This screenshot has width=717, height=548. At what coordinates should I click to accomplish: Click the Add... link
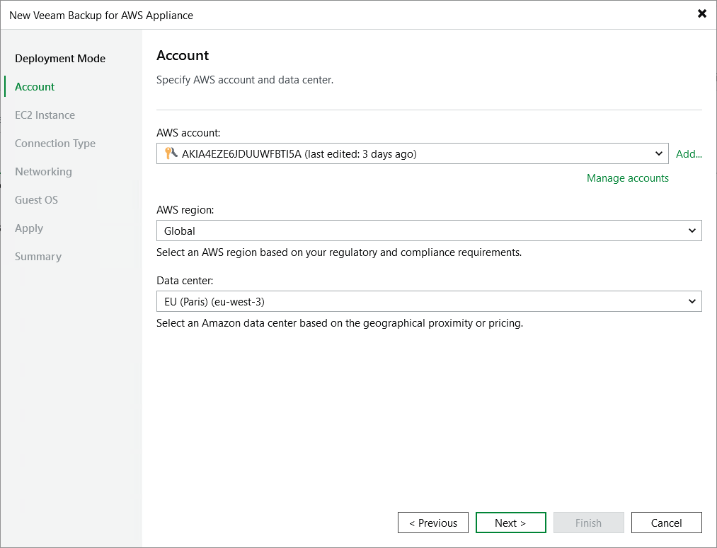coord(689,153)
